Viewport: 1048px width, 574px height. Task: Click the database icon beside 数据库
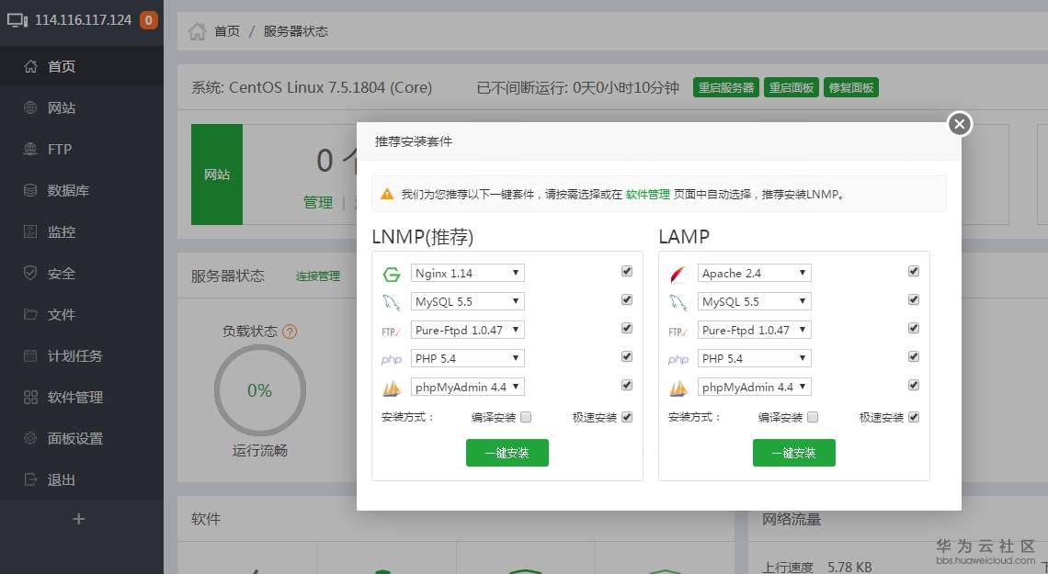coord(30,190)
